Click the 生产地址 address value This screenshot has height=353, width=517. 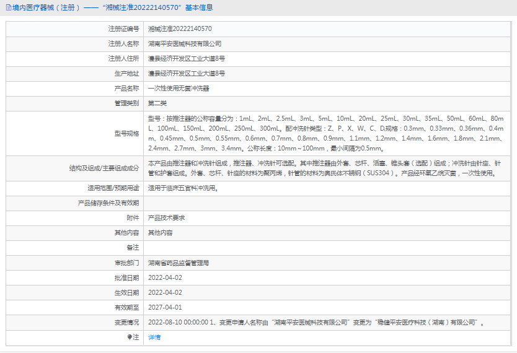187,74
